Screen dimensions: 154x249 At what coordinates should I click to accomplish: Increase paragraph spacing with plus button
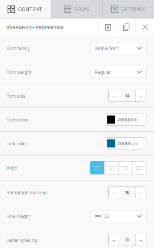pos(141,192)
